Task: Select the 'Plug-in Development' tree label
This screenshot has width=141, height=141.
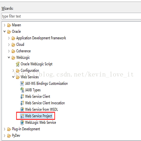Action: (x=26, y=129)
